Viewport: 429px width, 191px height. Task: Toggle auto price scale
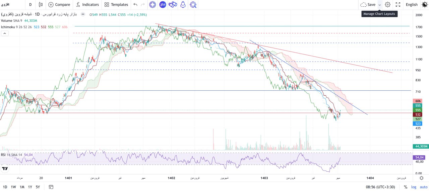point(423,187)
